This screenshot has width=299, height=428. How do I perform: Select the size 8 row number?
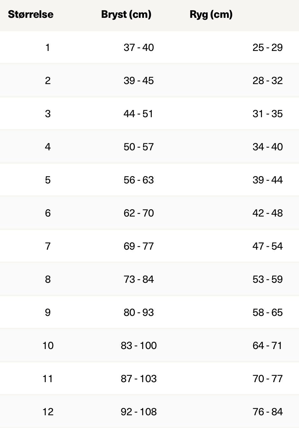pyautogui.click(x=48, y=279)
